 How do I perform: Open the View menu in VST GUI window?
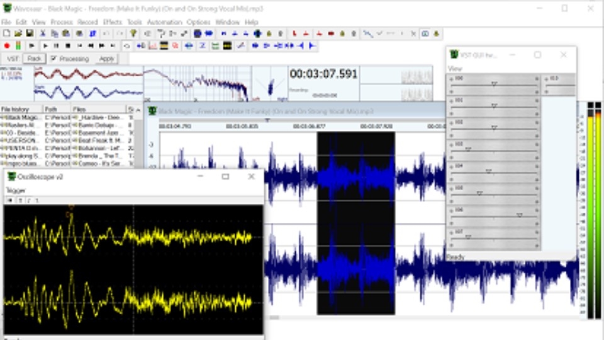click(x=455, y=69)
